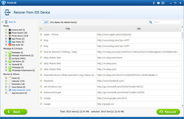Click the Photo Stream icon
This screenshot has height=119, width=184.
point(10,33)
